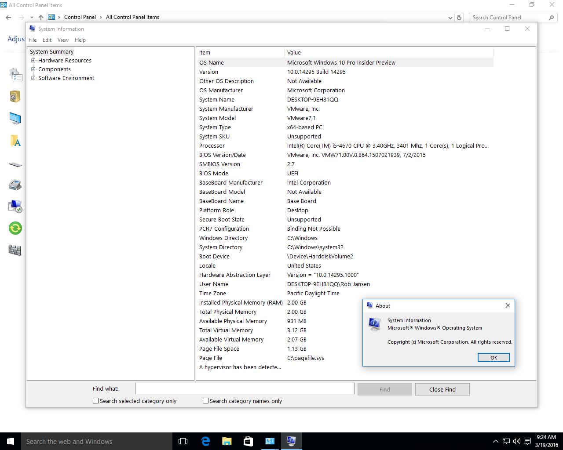Viewport: 563px width, 450px height.
Task: Open the File menu
Action: point(33,40)
